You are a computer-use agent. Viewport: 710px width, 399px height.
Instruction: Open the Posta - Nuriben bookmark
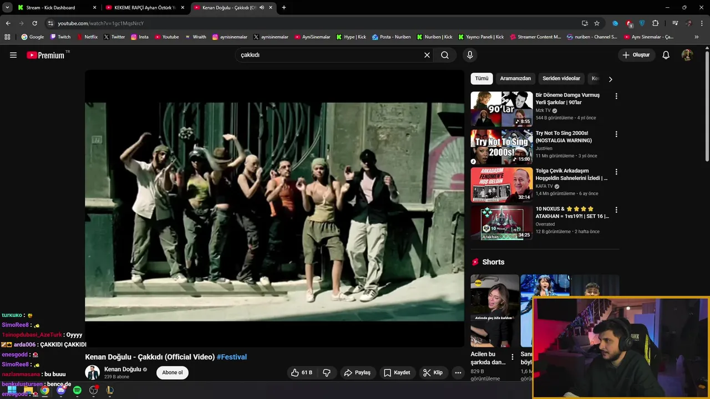391,37
